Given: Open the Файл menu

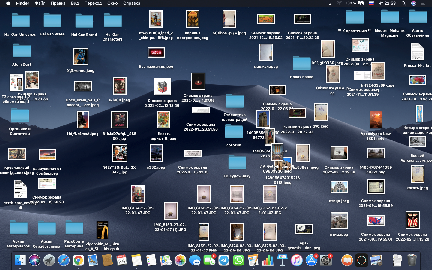Looking at the screenshot, I should pyautogui.click(x=40, y=3).
